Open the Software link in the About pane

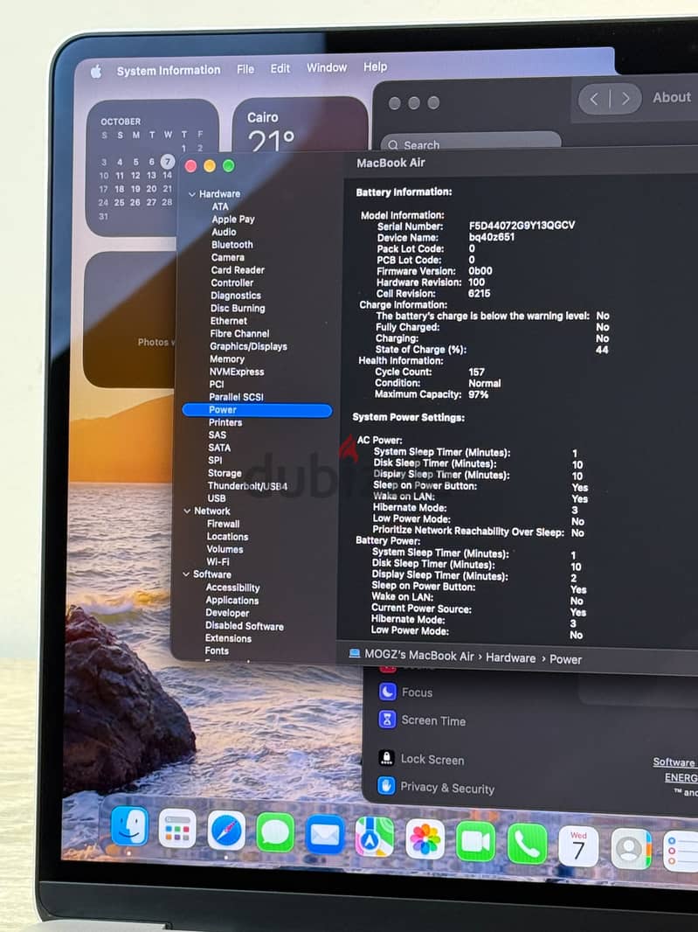click(674, 762)
